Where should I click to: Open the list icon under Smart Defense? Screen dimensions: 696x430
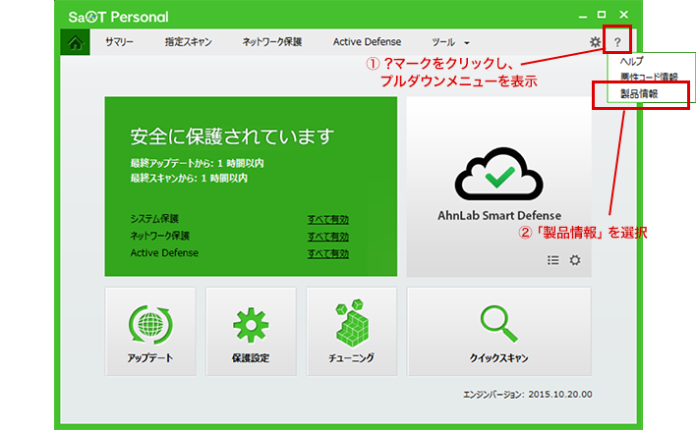(553, 260)
